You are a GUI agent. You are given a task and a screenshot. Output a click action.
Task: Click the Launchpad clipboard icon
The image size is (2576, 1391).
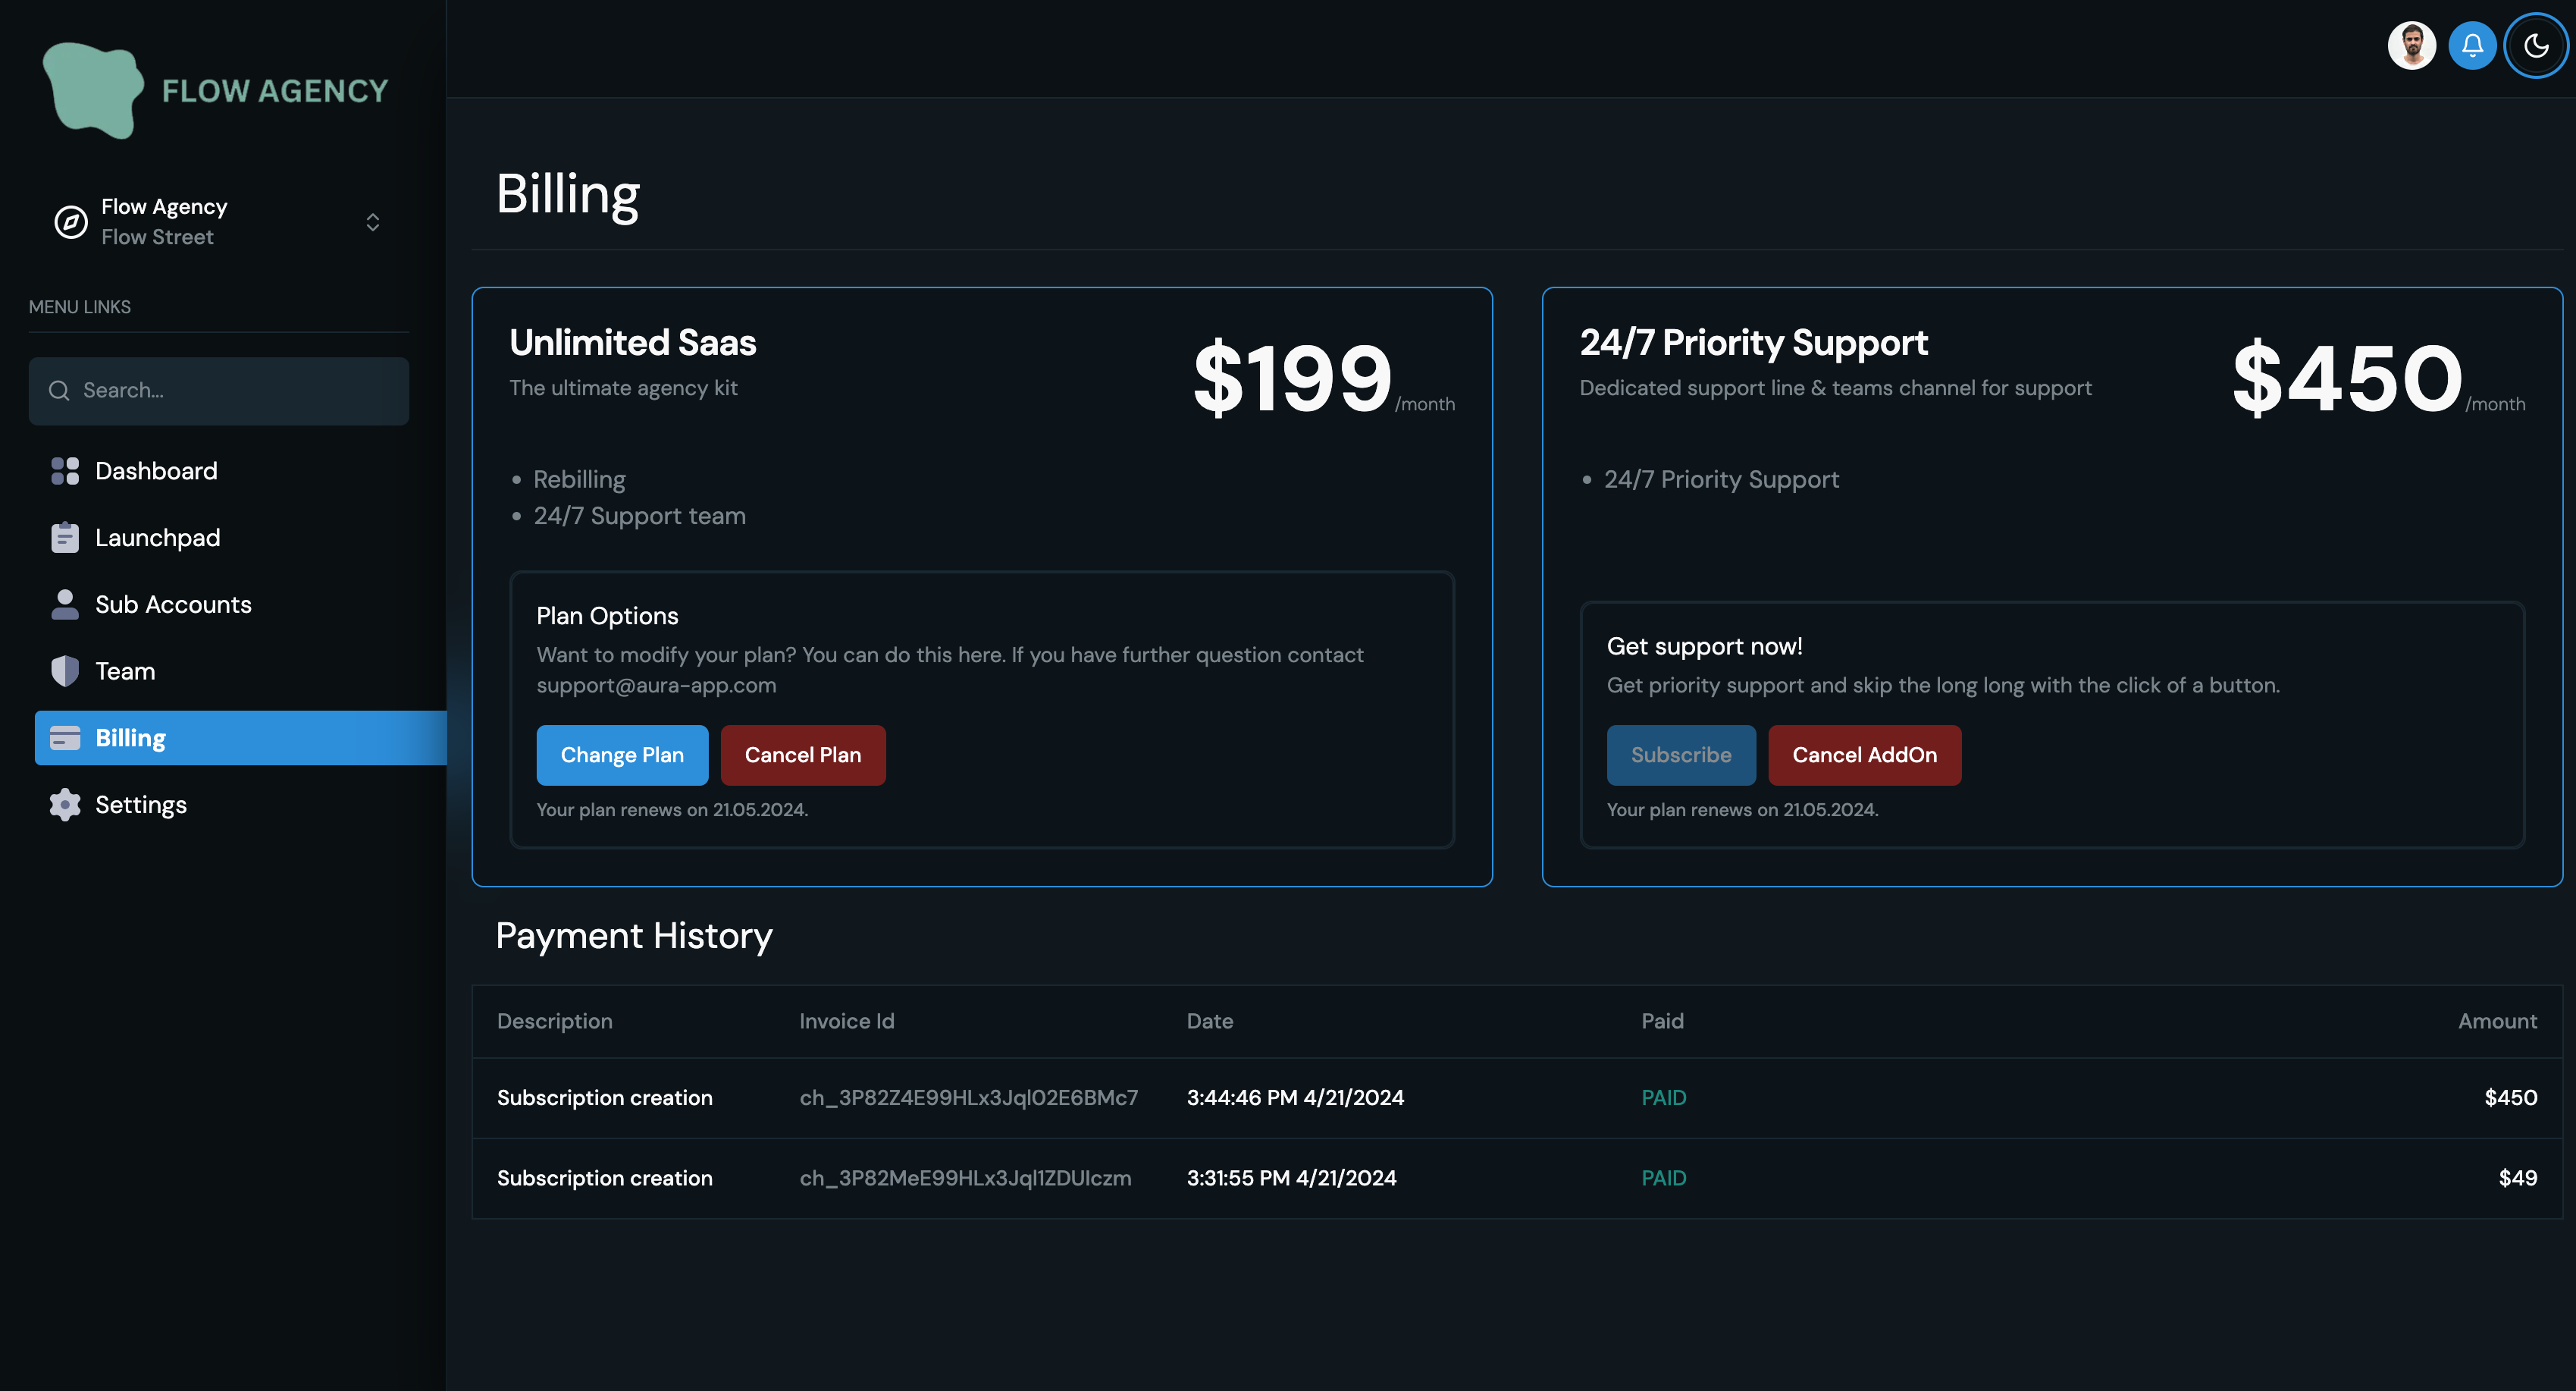click(65, 538)
